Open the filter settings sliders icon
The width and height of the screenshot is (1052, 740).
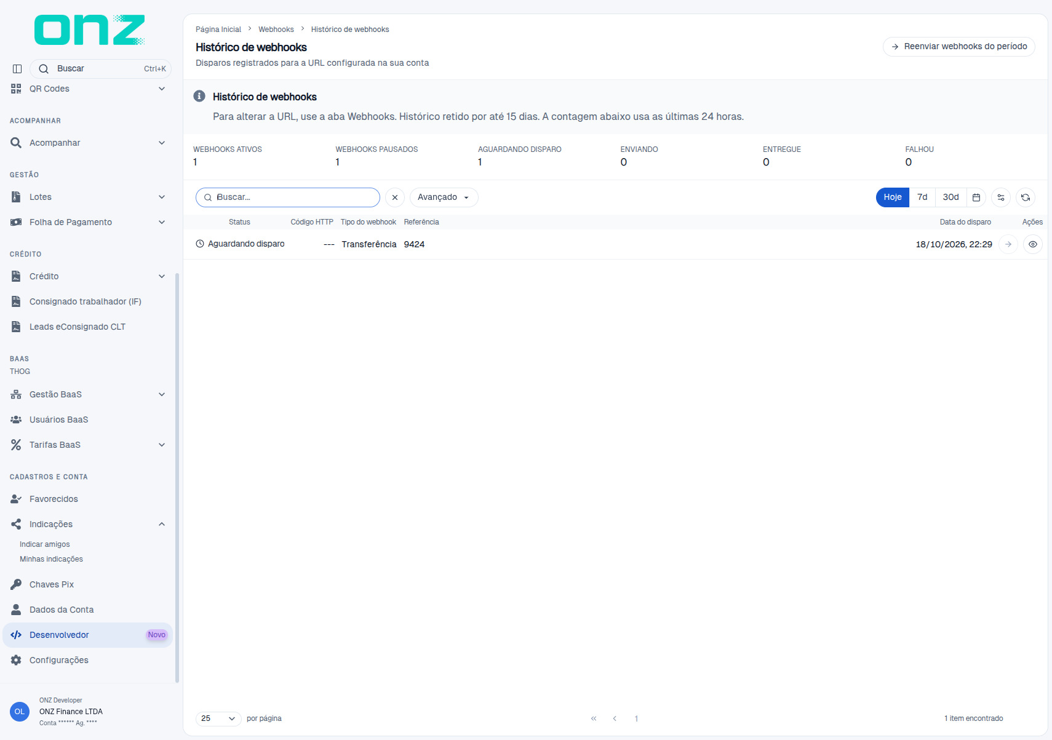(1001, 197)
